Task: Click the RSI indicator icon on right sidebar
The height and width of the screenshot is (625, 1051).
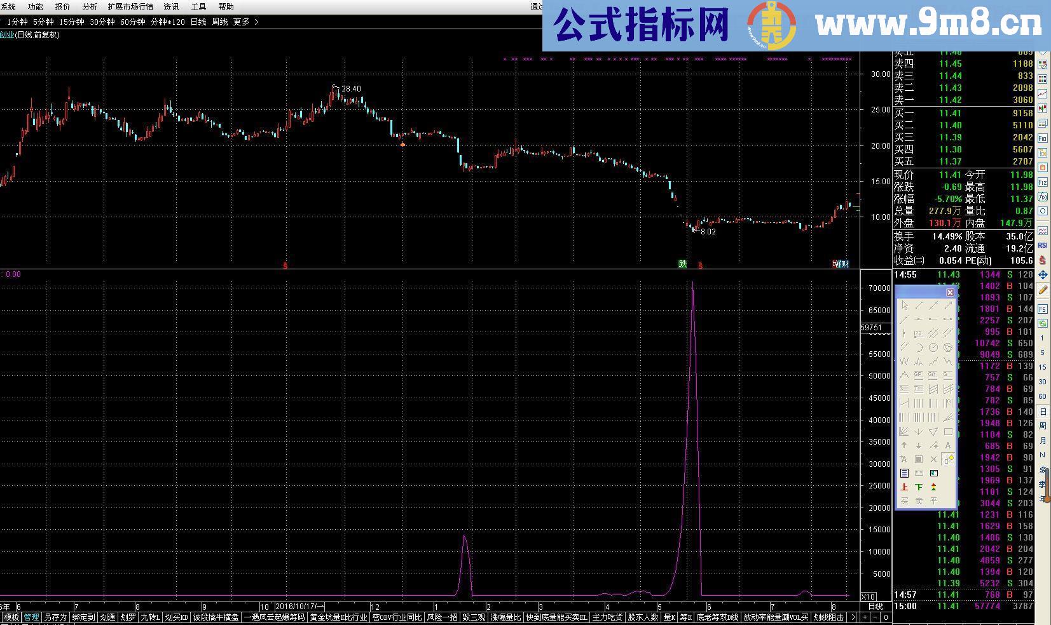Action: point(1042,243)
